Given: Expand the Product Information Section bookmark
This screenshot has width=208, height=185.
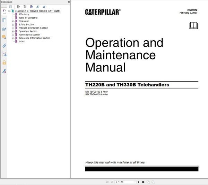Looking at the screenshot, I should click(x=13, y=28).
